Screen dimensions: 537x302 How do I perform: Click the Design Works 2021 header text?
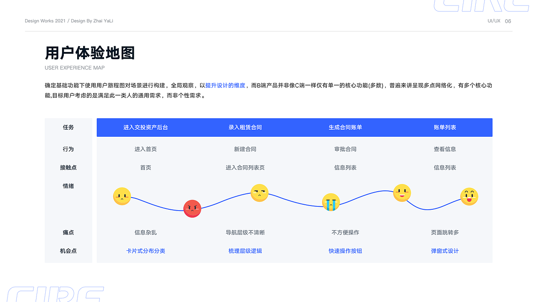point(45,21)
